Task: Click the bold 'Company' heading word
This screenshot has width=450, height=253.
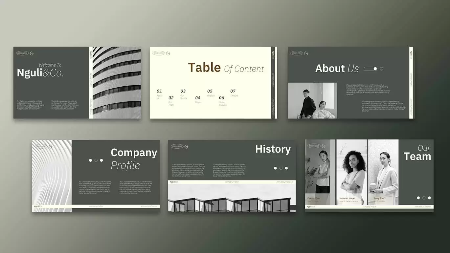Action: tap(134, 153)
